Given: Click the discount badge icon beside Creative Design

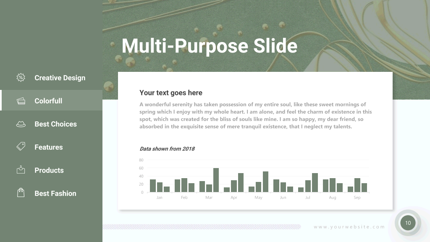Looking at the screenshot, I should [21, 78].
